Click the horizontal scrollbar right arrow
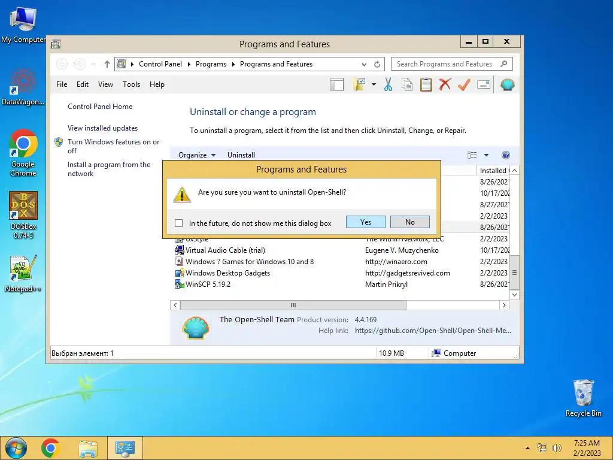The width and height of the screenshot is (613, 460). [504, 305]
